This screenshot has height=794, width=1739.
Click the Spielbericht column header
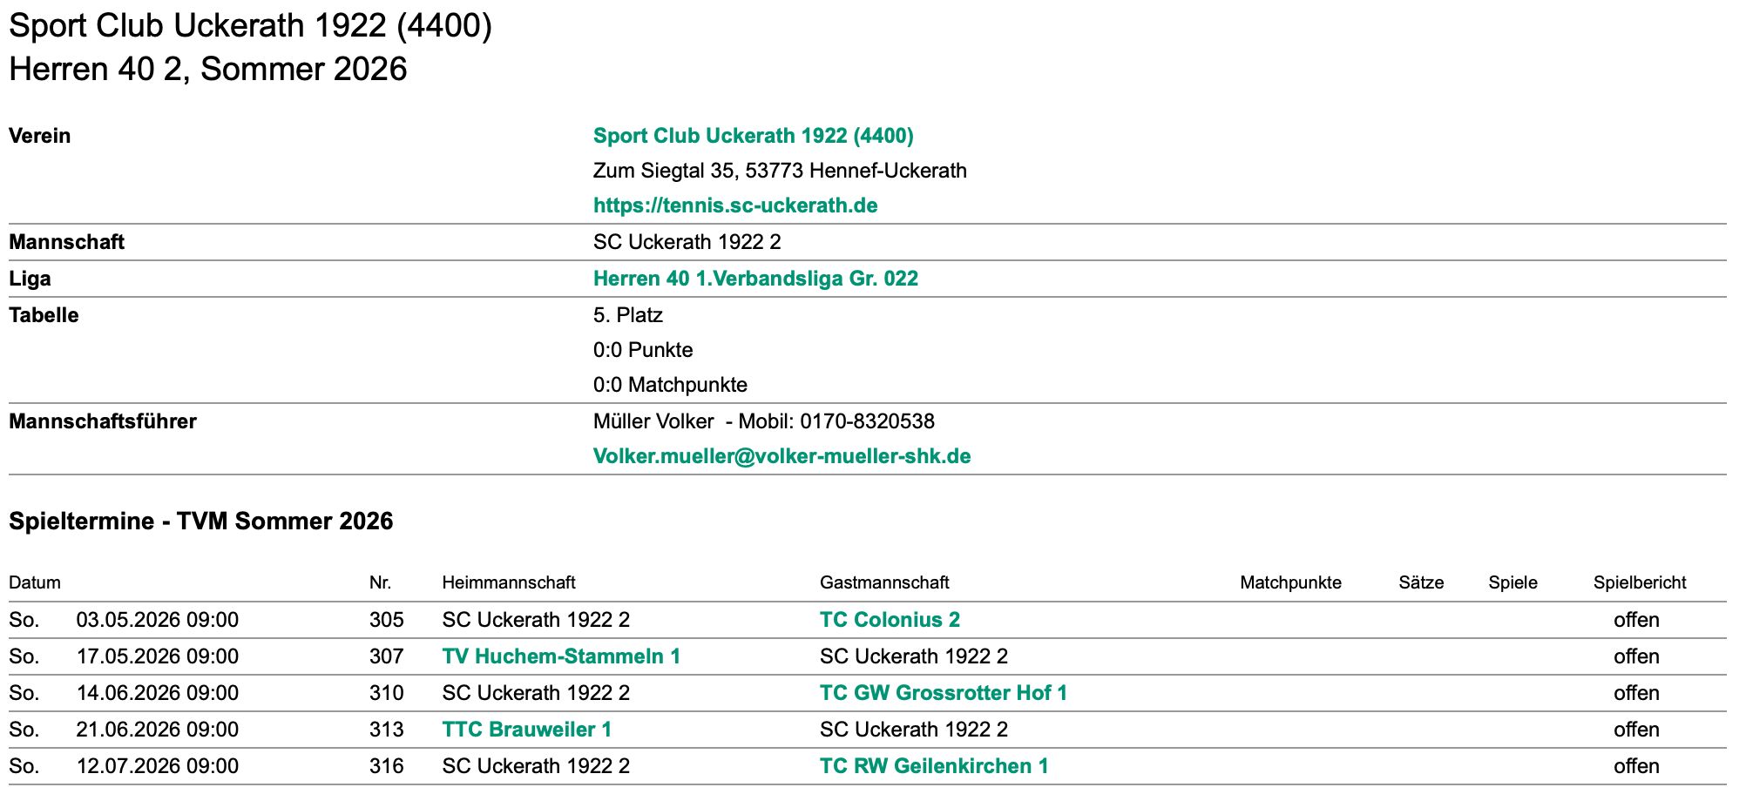(x=1640, y=582)
